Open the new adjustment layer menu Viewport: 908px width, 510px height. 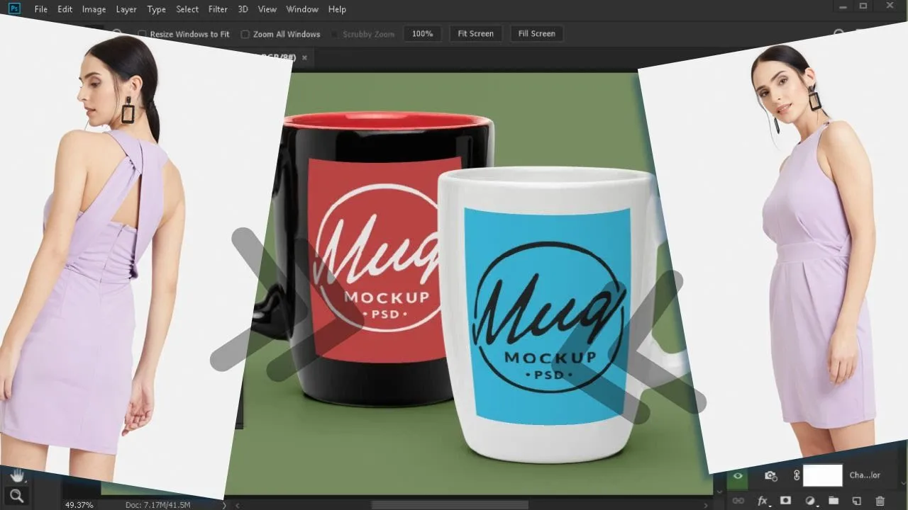click(x=810, y=501)
